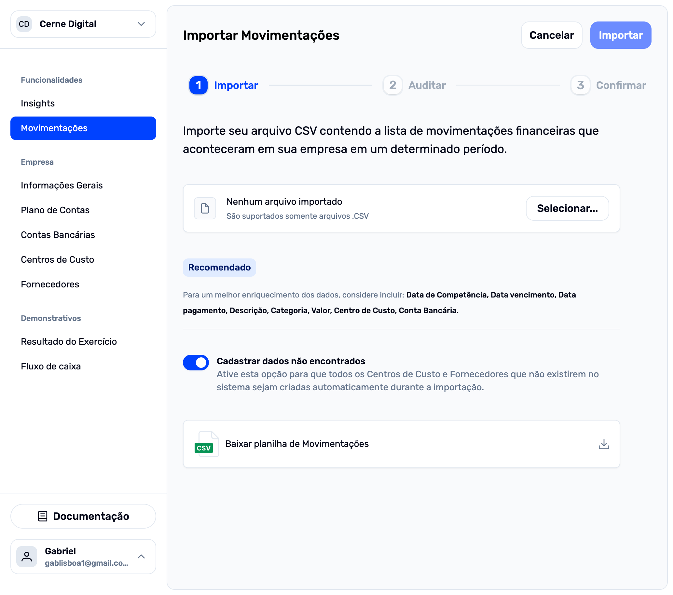Click the green CSV file icon
This screenshot has width=673, height=595.
206,444
